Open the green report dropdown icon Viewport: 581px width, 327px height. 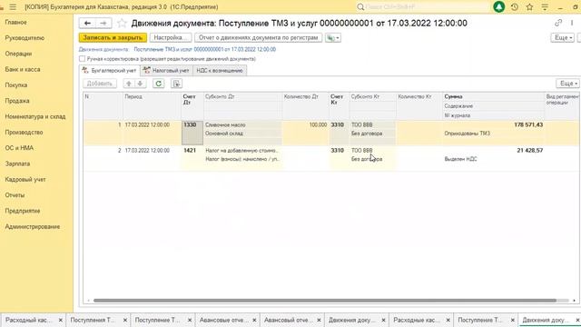[333, 37]
